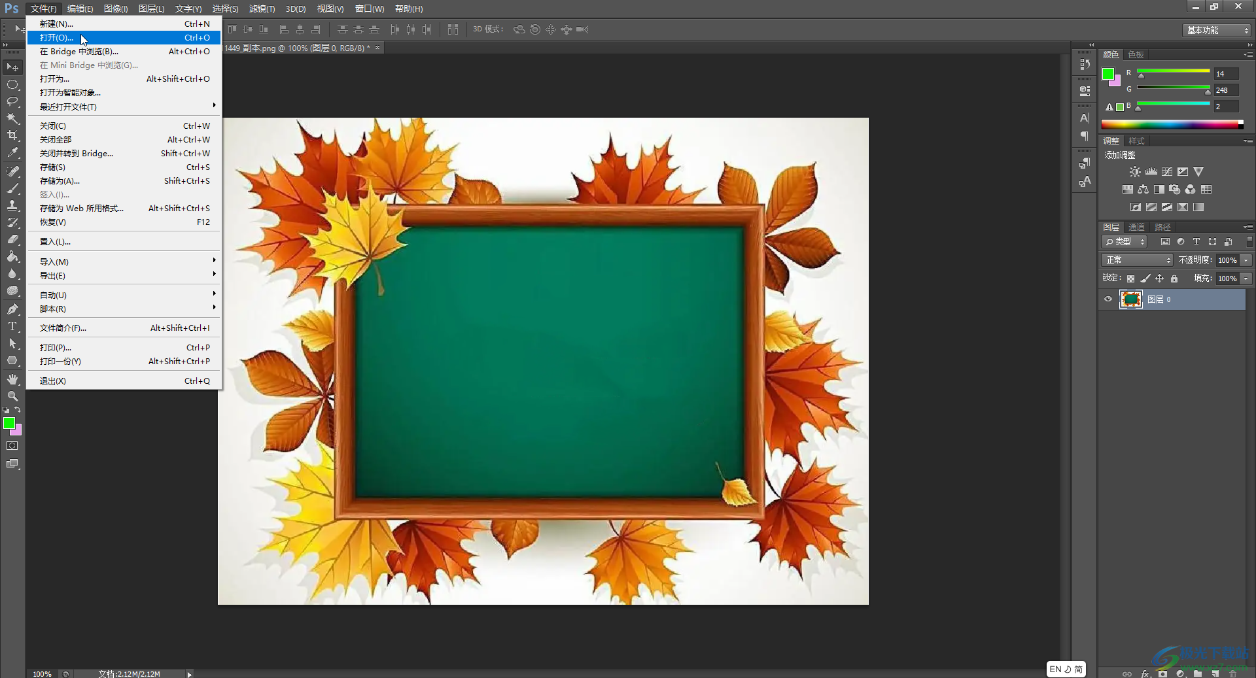The width and height of the screenshot is (1256, 678).
Task: Select the Elliptical Marquee tool
Action: 12,84
